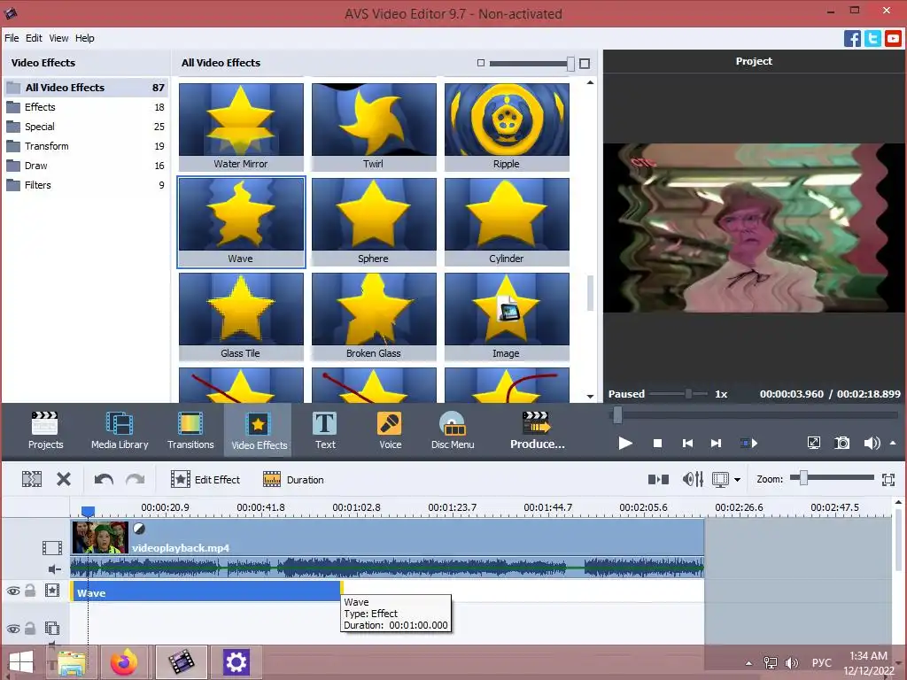907x680 pixels.
Task: Choose the Broken Glass effect
Action: click(374, 316)
